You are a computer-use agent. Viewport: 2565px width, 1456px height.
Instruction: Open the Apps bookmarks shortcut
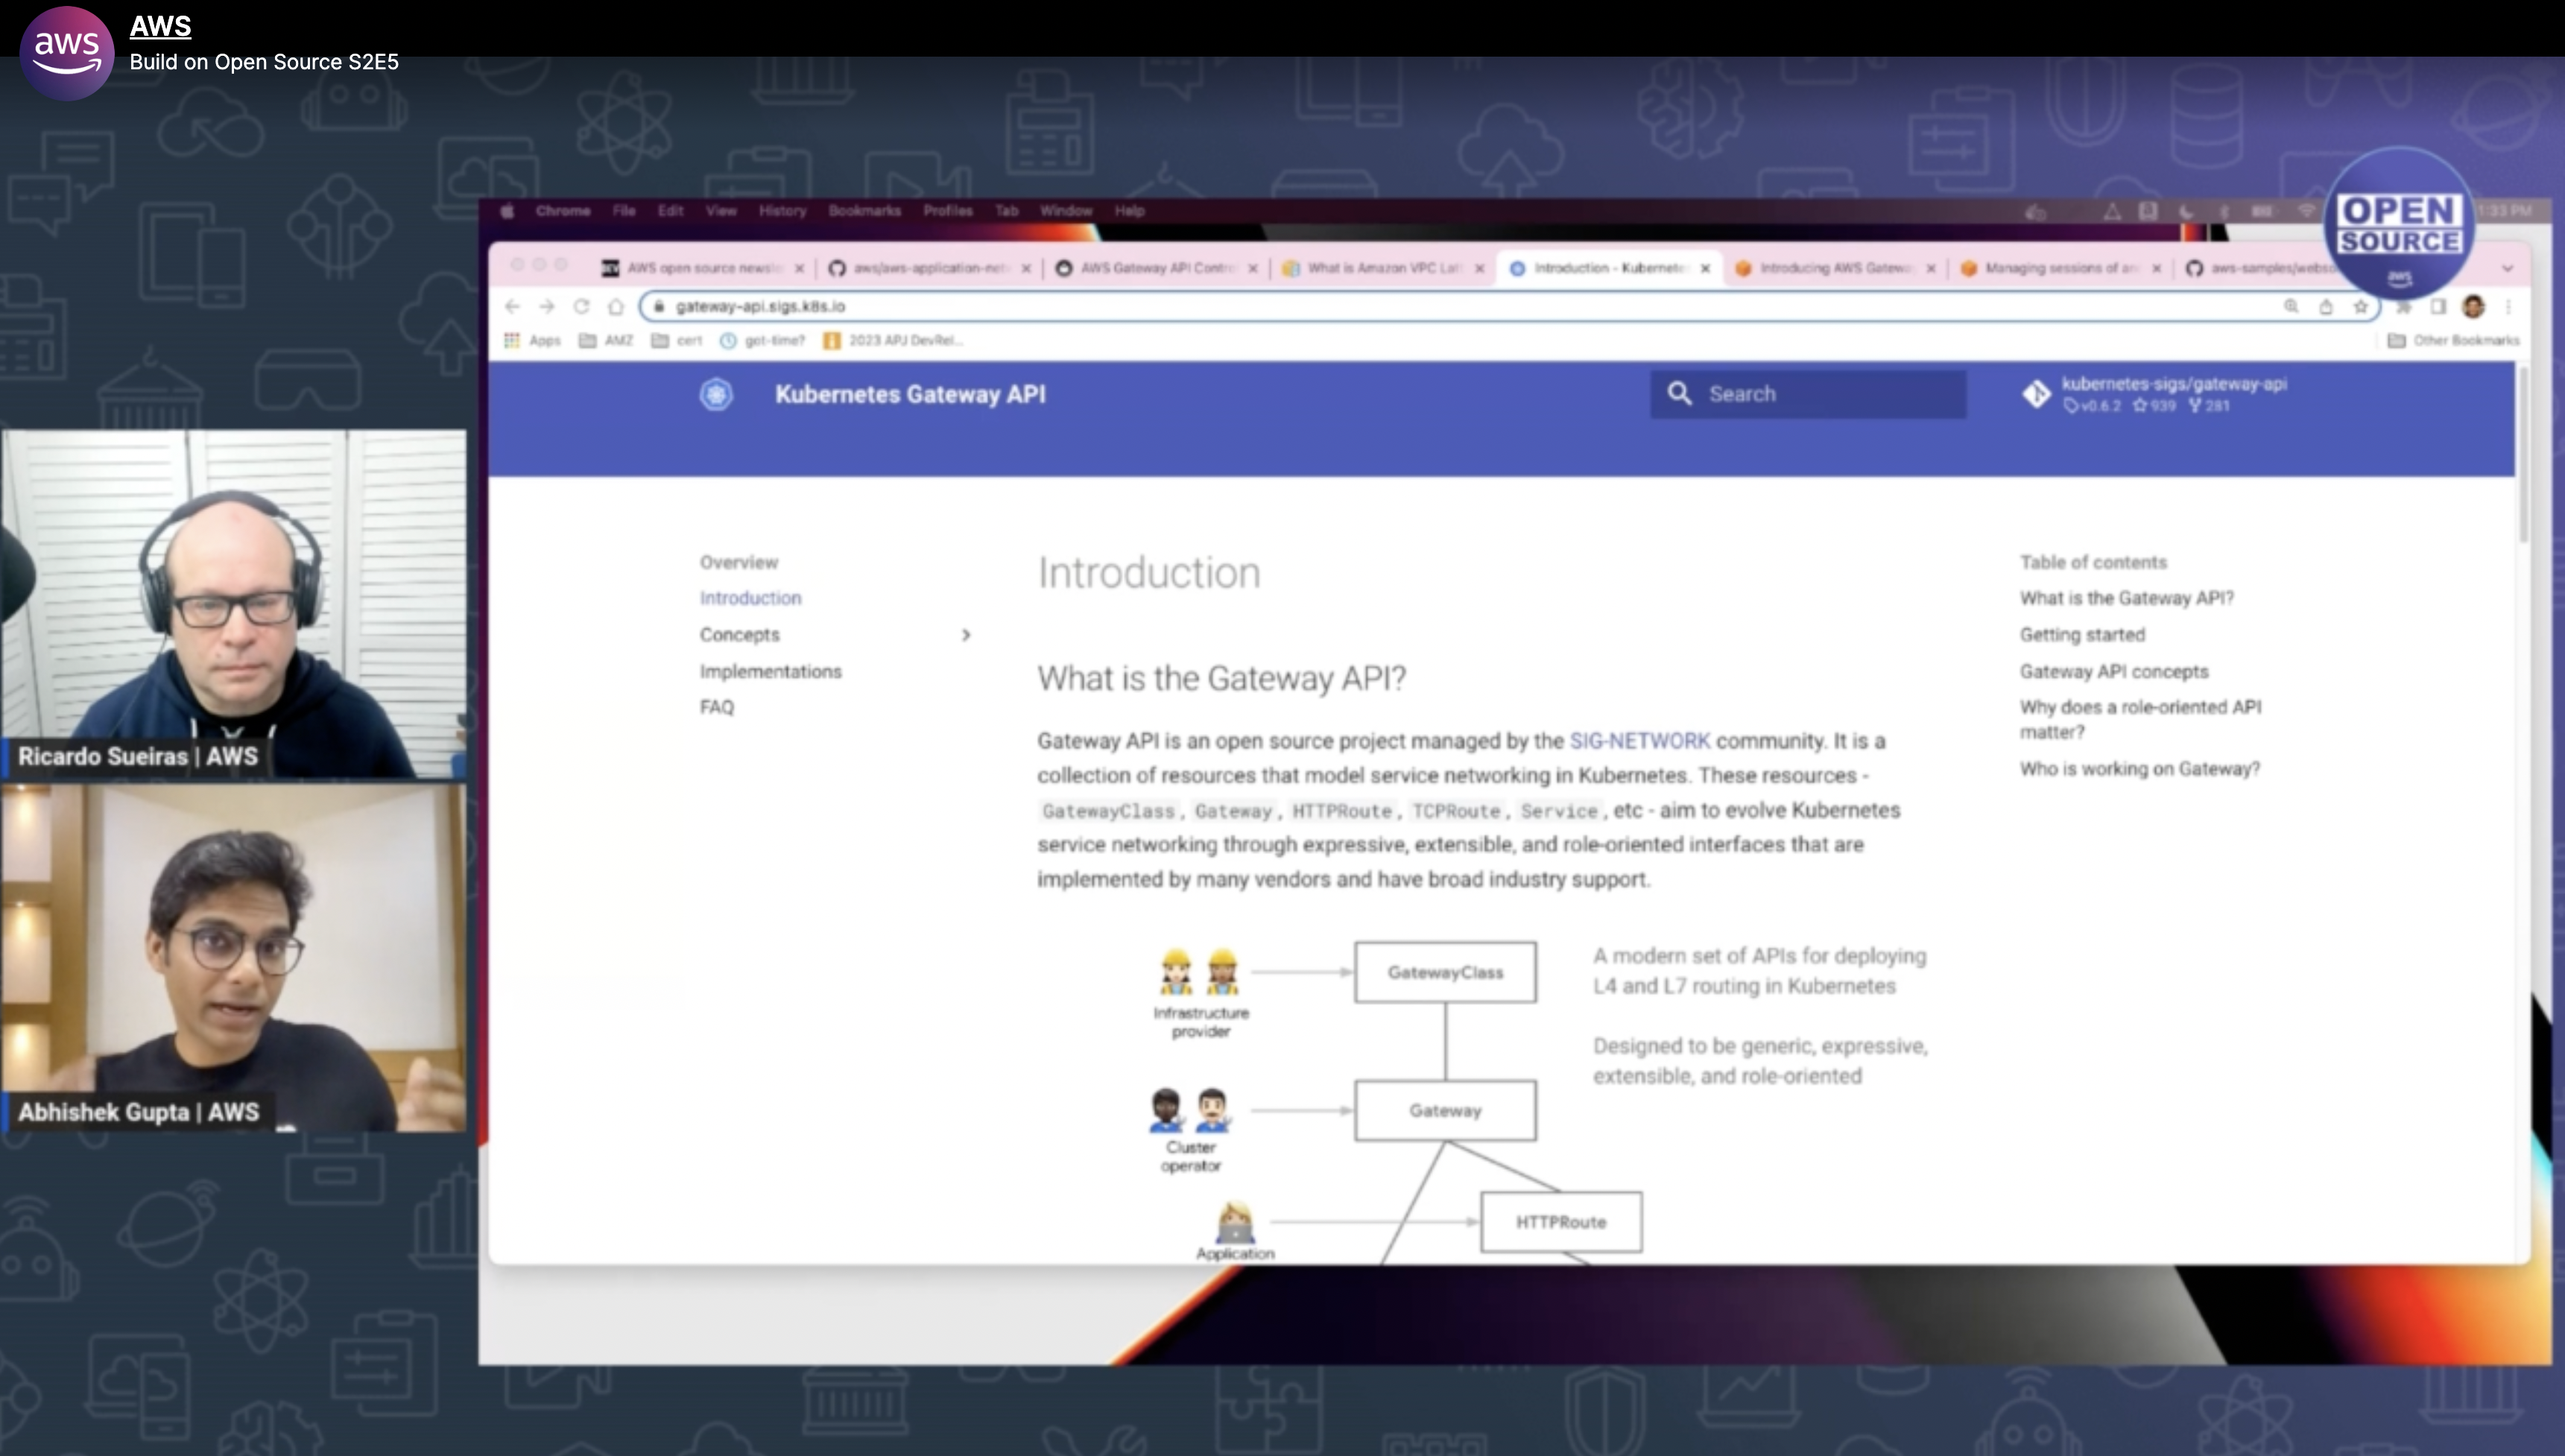click(532, 340)
